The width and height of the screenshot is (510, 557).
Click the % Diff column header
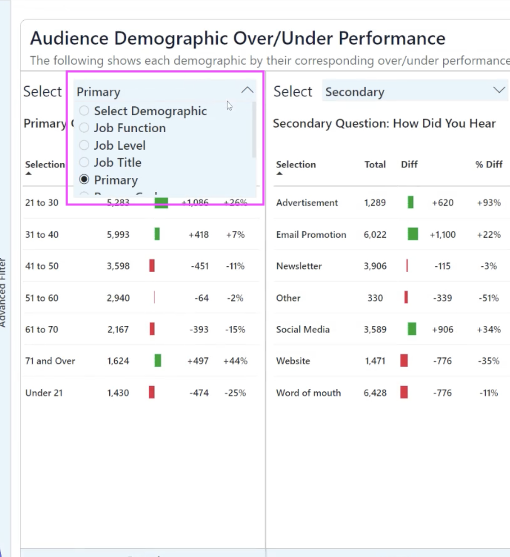tap(488, 164)
